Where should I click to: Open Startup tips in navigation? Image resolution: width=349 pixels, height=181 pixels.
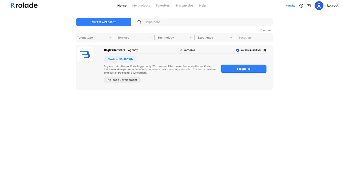[184, 5]
